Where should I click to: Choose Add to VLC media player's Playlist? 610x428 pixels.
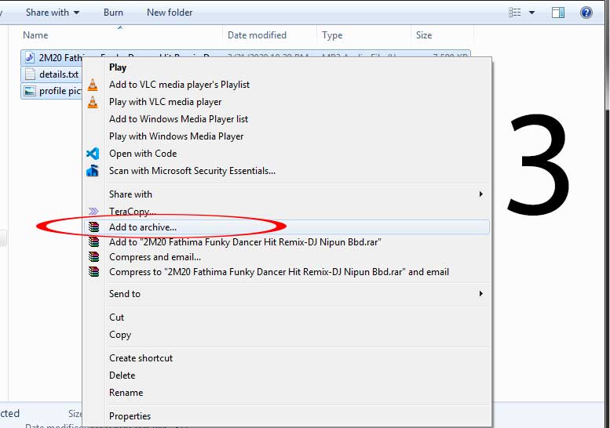tap(179, 85)
